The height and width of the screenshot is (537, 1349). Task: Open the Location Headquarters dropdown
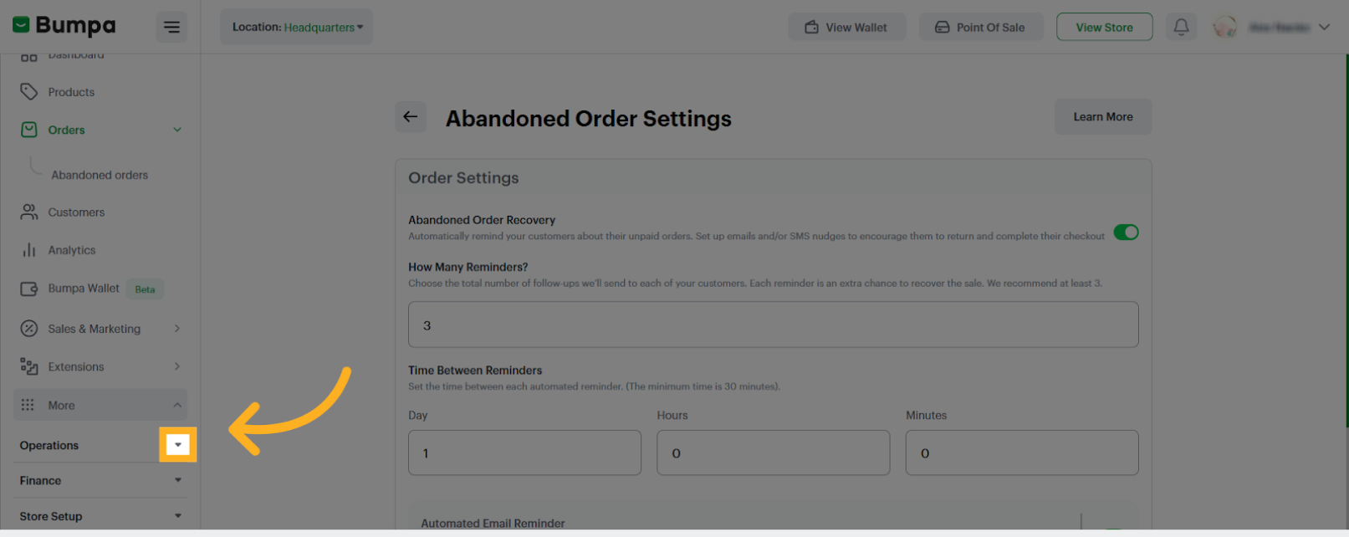(297, 28)
